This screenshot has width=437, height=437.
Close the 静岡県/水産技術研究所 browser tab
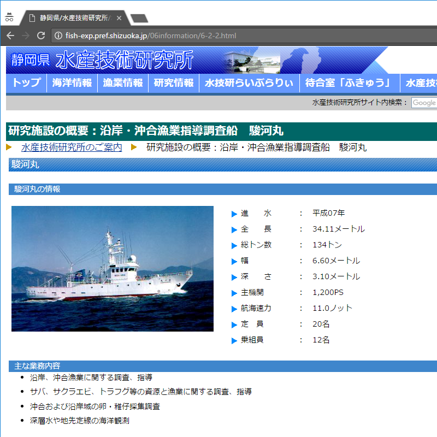[x=119, y=18]
